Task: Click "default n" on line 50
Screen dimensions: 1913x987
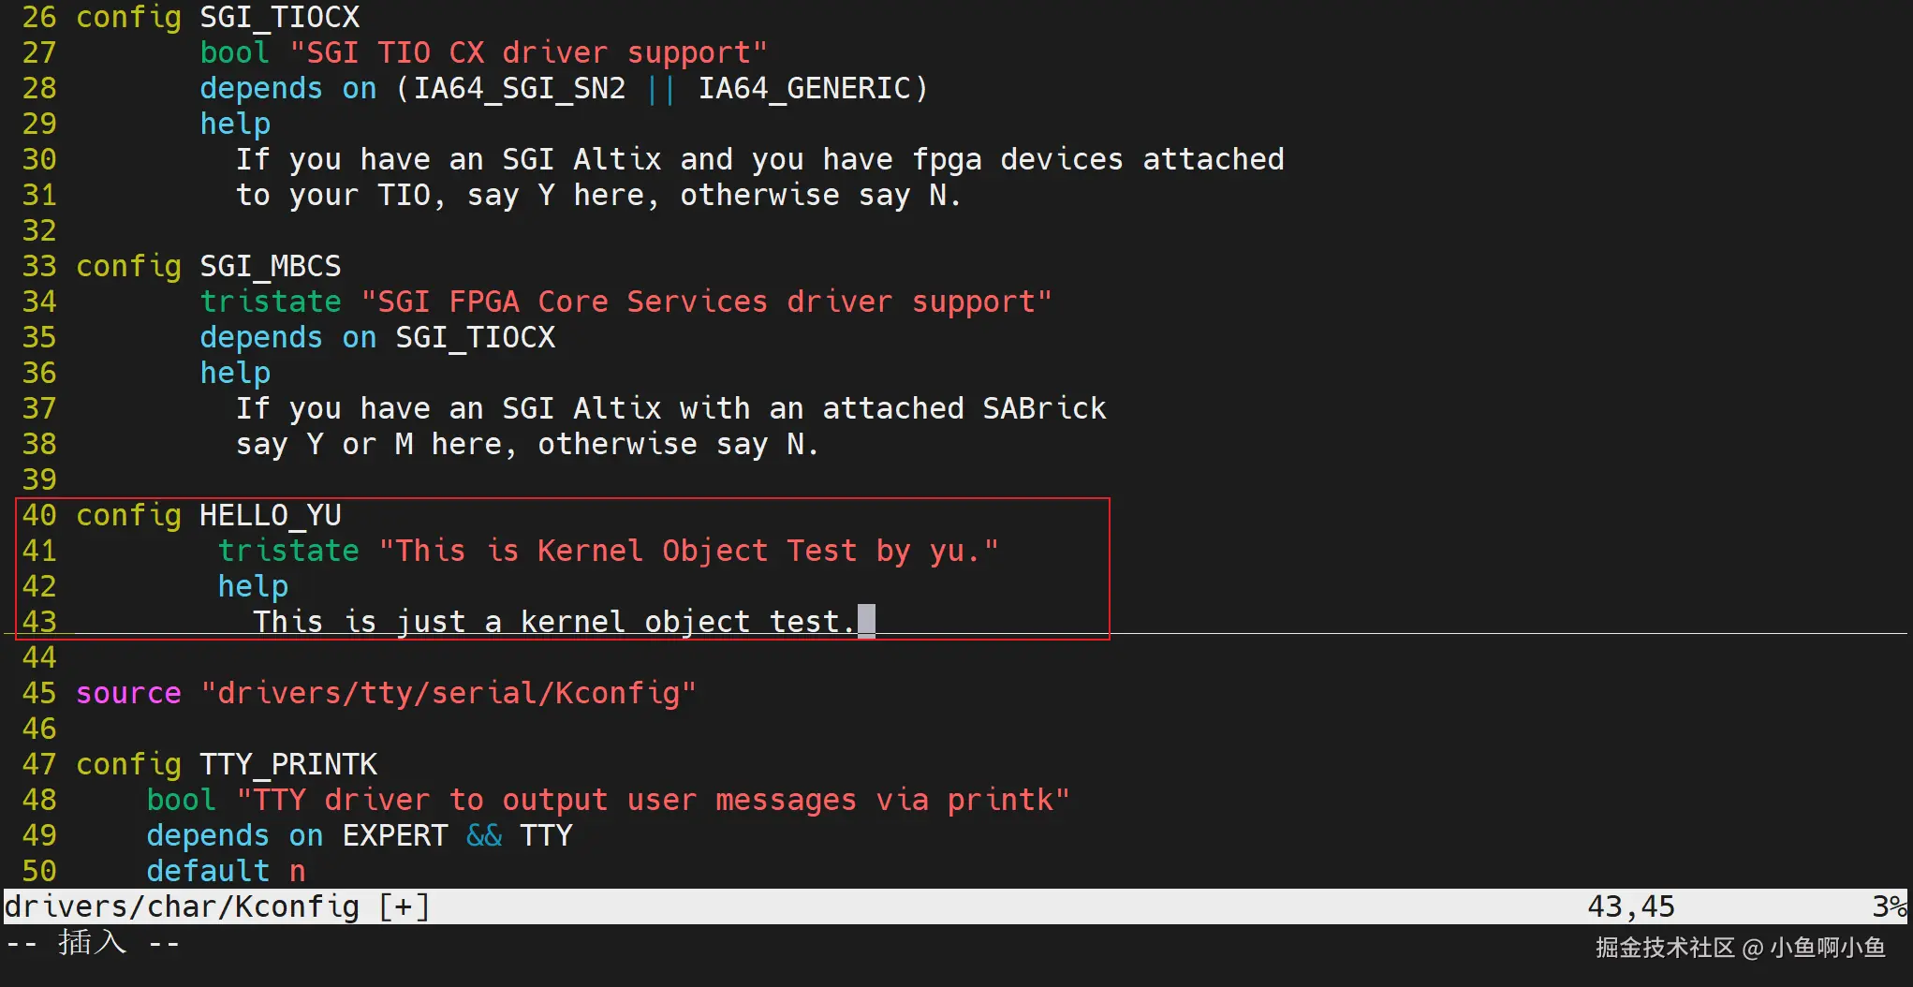Action: pos(226,871)
